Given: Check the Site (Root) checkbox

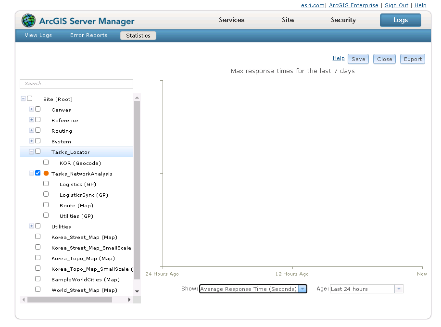Looking at the screenshot, I should click(29, 99).
